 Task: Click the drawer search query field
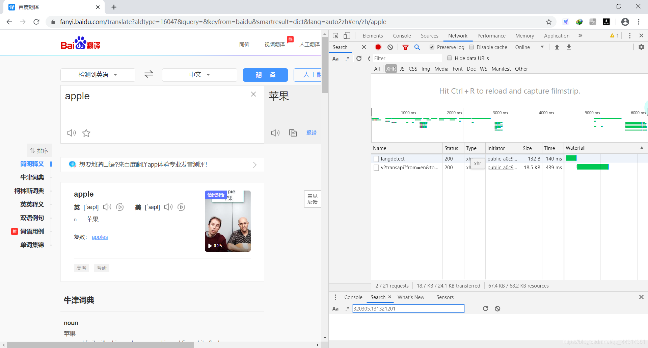click(x=408, y=308)
